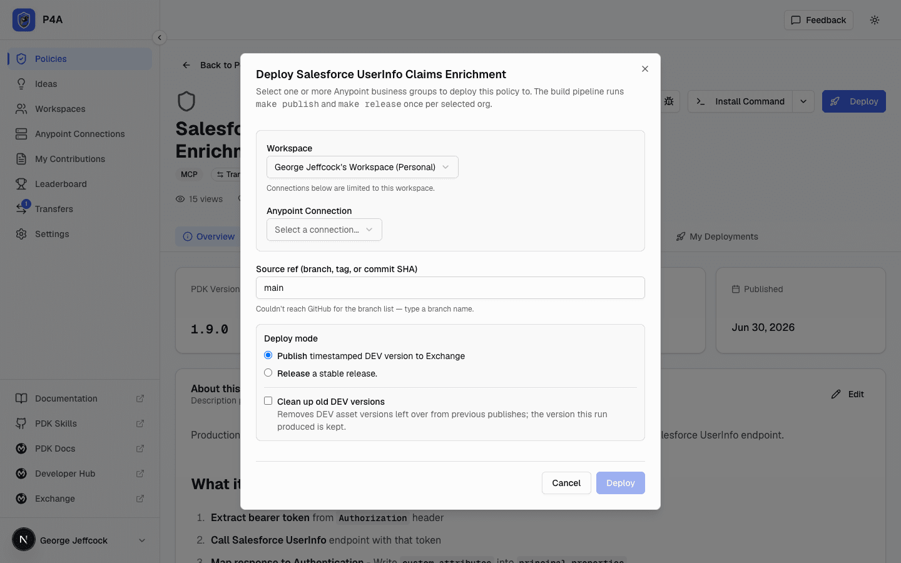901x563 pixels.
Task: Open PDK Skills external link arrow
Action: (140, 424)
